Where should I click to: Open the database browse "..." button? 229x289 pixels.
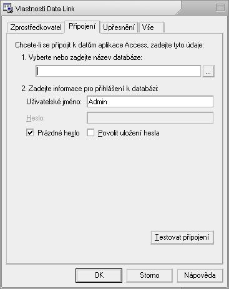[x=208, y=71]
